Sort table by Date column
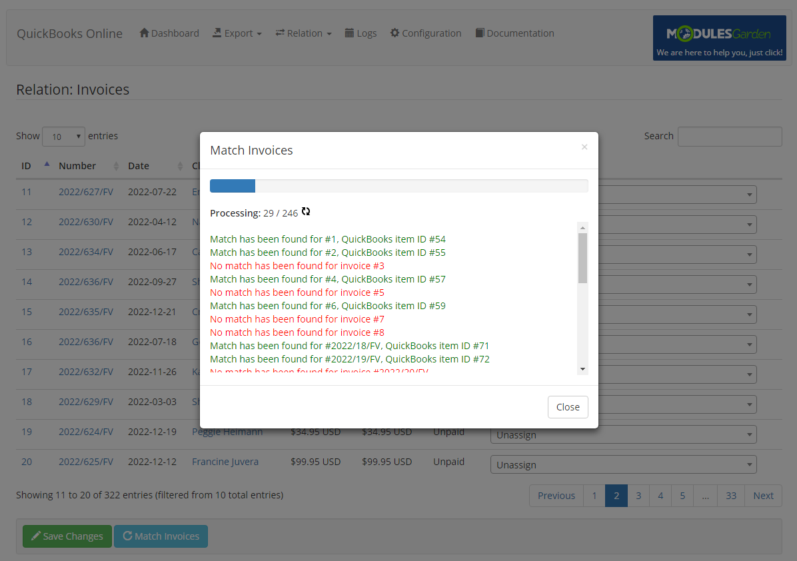 coord(155,166)
